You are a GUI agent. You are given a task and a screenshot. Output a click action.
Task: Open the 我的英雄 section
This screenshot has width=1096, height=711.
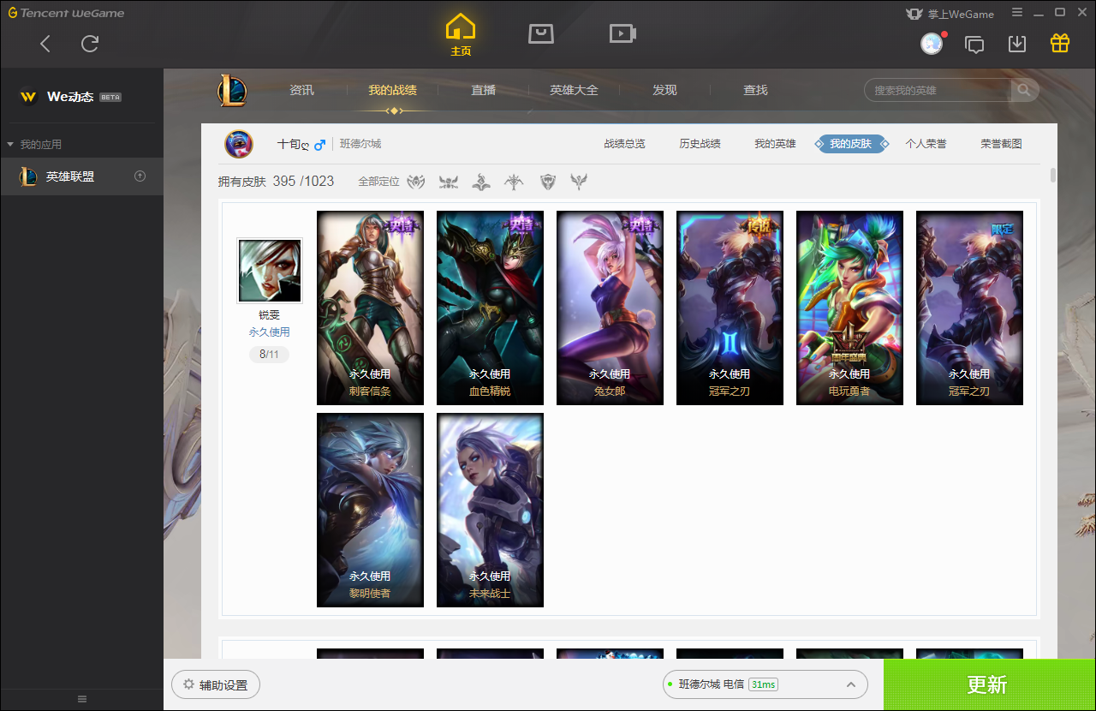coord(776,144)
